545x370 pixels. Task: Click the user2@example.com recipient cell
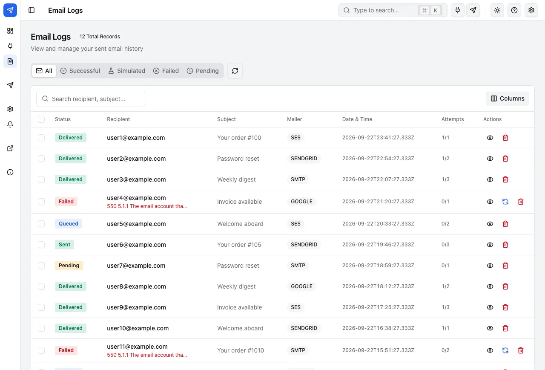pyautogui.click(x=136, y=159)
